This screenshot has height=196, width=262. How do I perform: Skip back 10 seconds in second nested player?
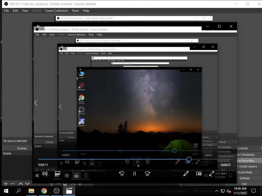[127, 162]
